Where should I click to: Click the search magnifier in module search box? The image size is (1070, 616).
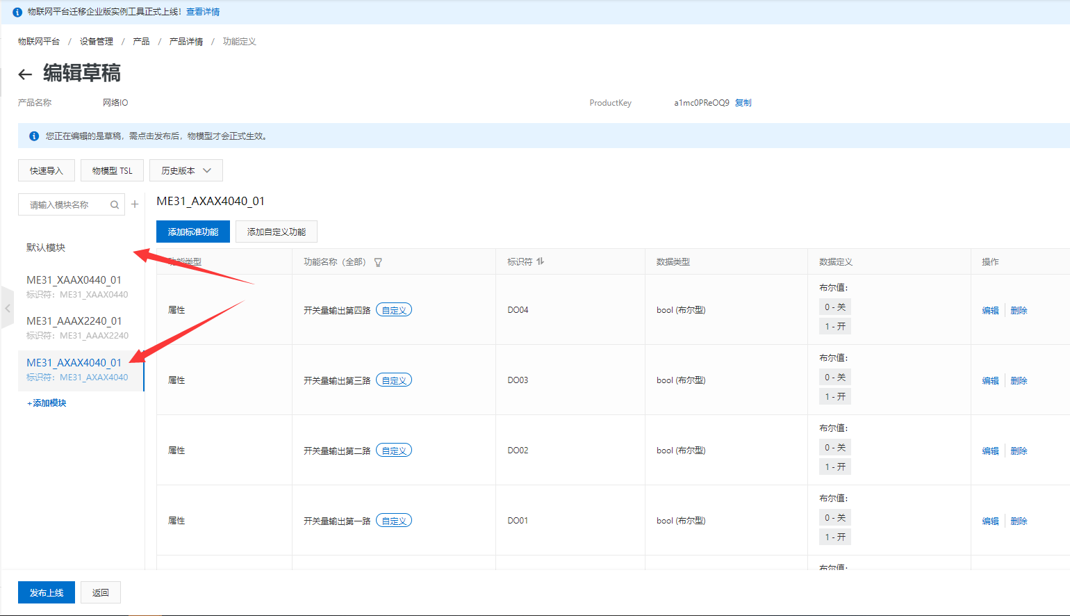tap(115, 205)
